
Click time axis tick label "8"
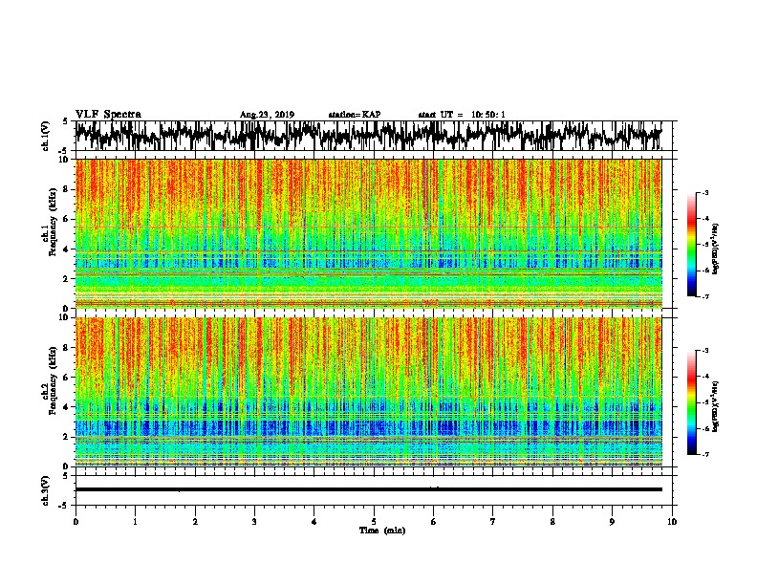click(552, 522)
